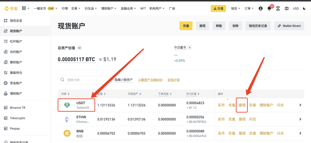The height and width of the screenshot is (143, 311).
Task: Expand 理财账户 top menu dropdown
Action: [x=109, y=9]
